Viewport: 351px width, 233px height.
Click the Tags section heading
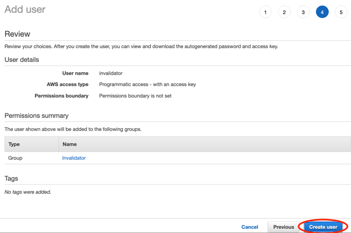pos(11,179)
